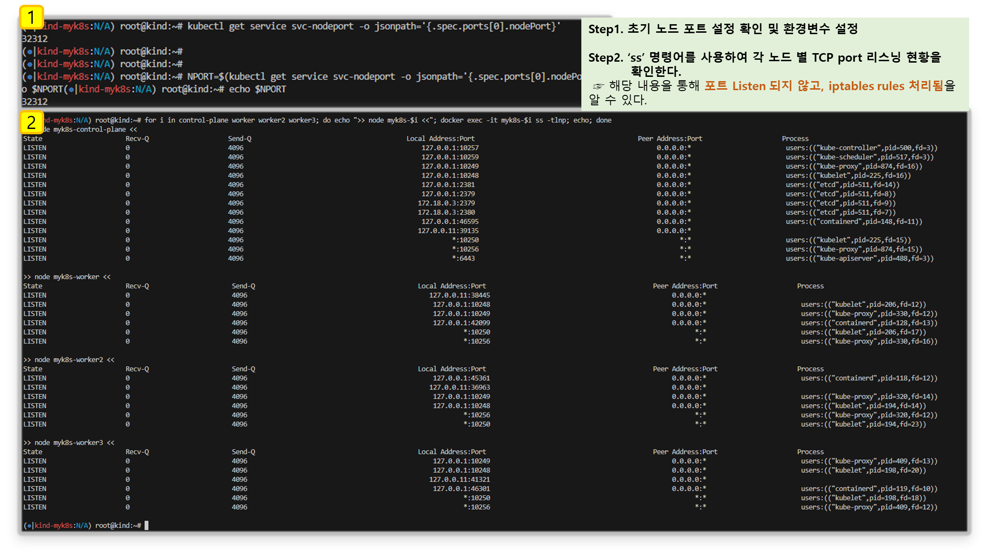Click the *:6443 local address entry
This screenshot has height=557, width=989.
(x=463, y=259)
